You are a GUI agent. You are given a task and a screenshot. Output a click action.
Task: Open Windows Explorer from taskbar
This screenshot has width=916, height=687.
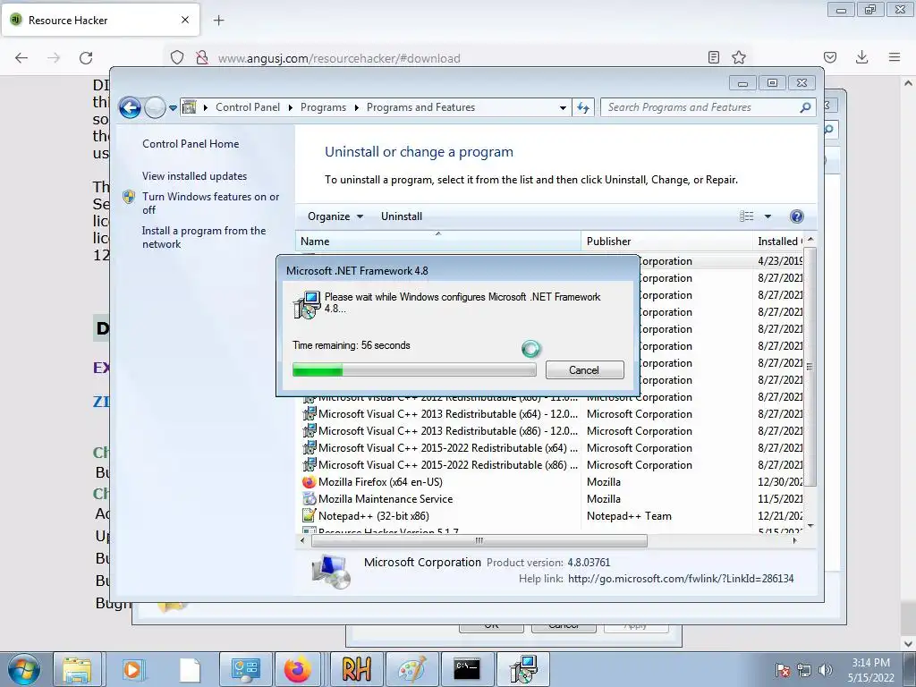(x=77, y=669)
